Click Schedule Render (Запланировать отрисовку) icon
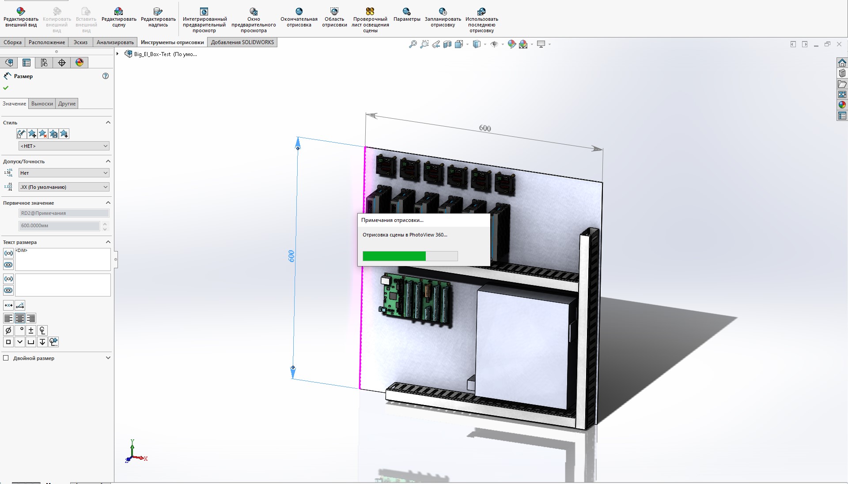The image size is (848, 484). click(x=443, y=12)
